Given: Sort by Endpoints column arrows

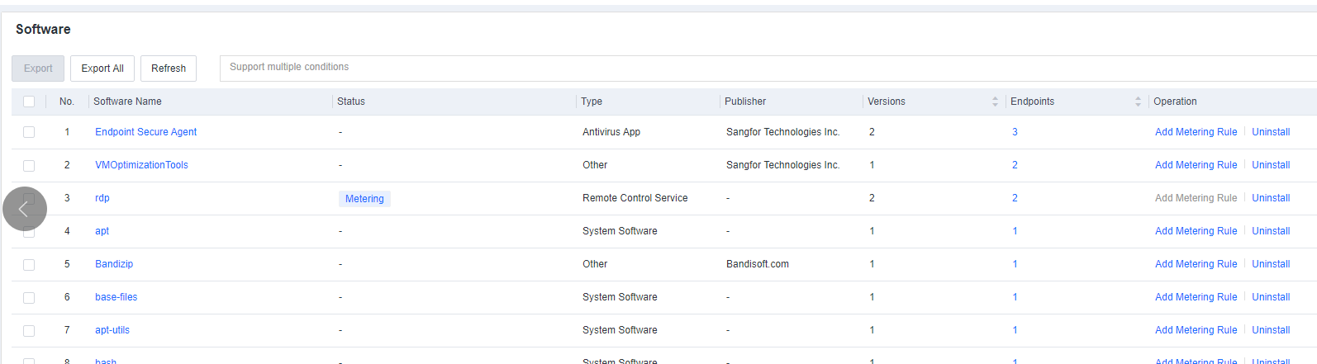Looking at the screenshot, I should [1138, 102].
